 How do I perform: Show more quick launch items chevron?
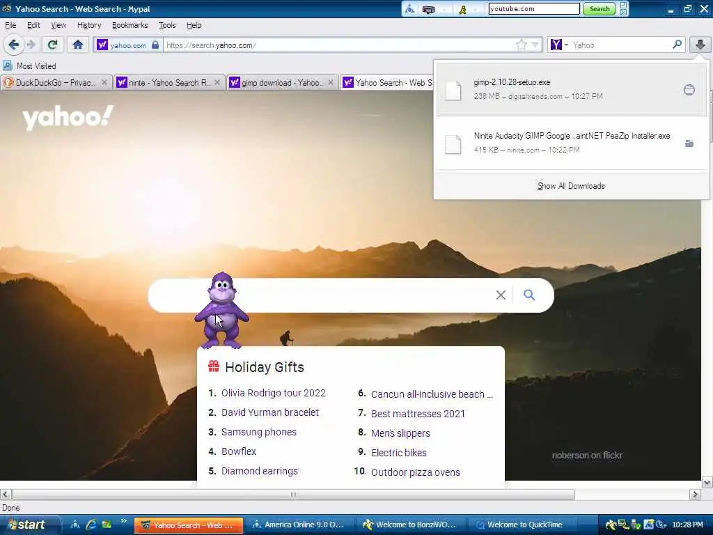click(124, 521)
